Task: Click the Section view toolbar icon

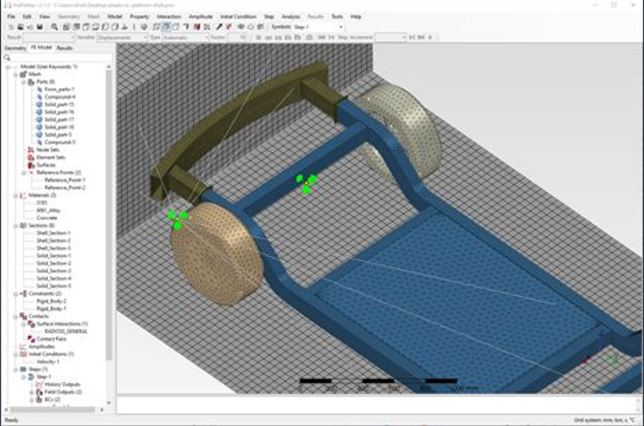Action: point(186,27)
